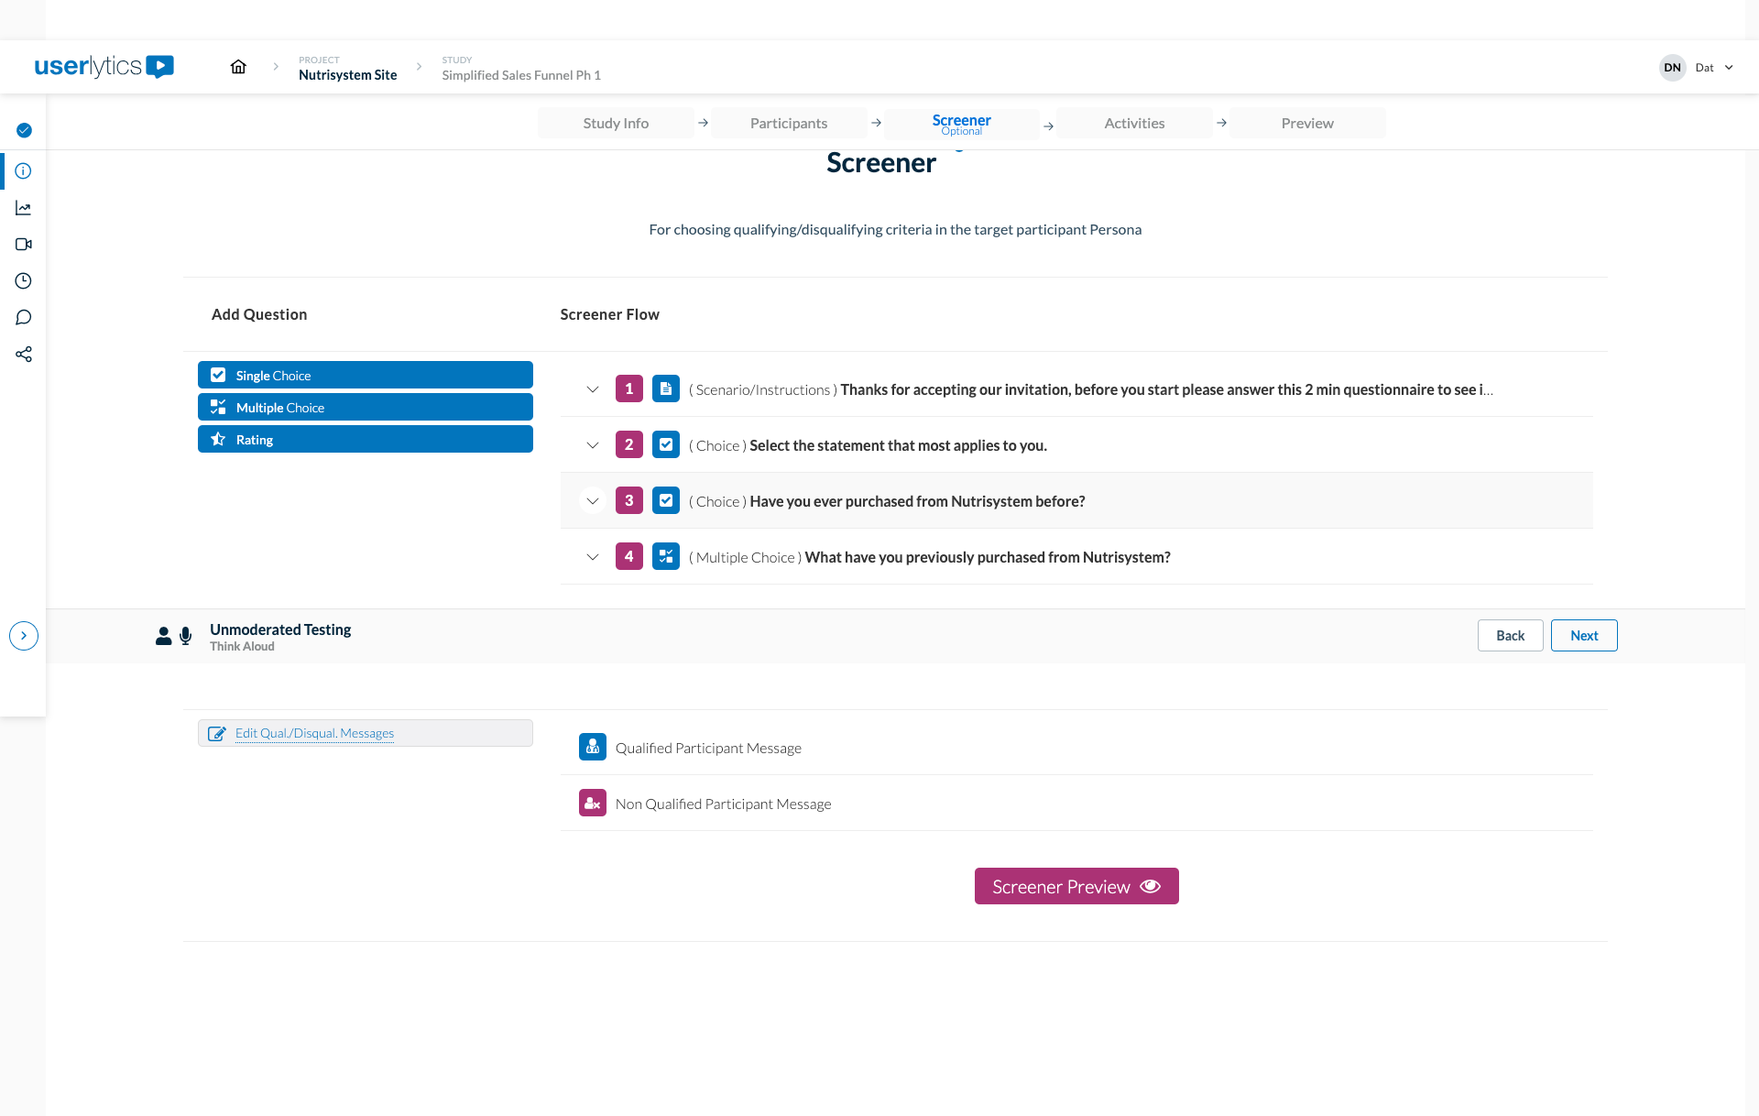Open the video camera sidebar icon
This screenshot has height=1116, width=1759.
(x=24, y=245)
